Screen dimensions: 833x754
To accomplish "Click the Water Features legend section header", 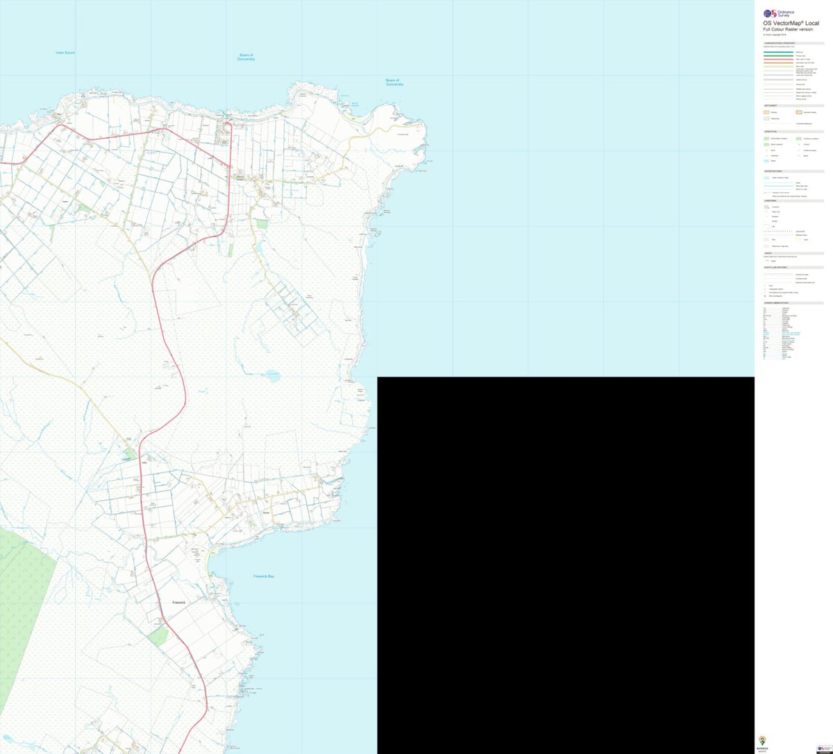I will 793,171.
